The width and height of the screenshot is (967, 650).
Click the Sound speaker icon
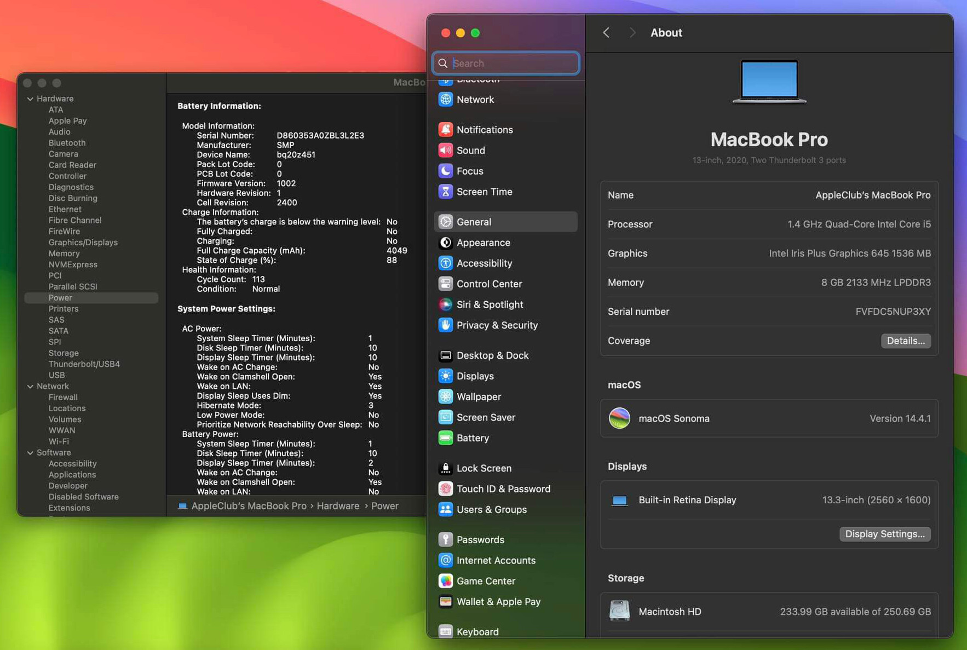[446, 151]
